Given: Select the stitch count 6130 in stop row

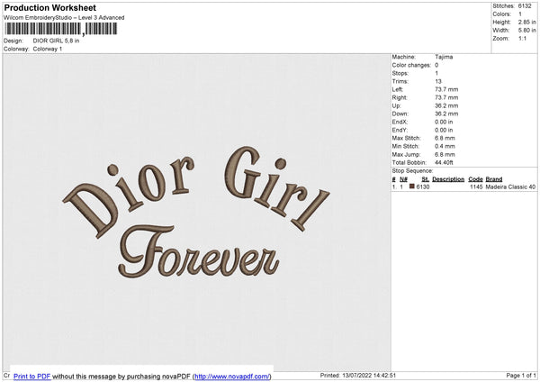Looking at the screenshot, I should [x=423, y=186].
